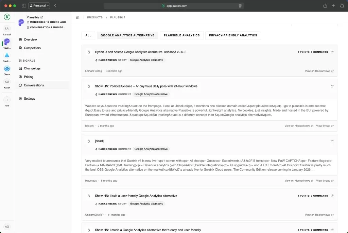Open 'I built a user-friendly' story title
Image resolution: width=348 pixels, height=233 pixels.
[x=136, y=196]
